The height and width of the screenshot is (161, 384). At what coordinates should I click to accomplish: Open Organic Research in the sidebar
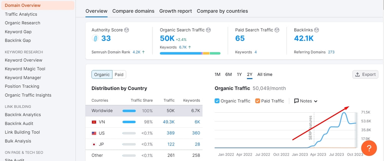point(23,23)
